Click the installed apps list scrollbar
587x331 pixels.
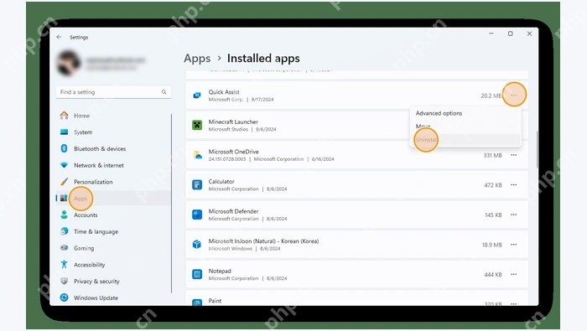(x=537, y=150)
